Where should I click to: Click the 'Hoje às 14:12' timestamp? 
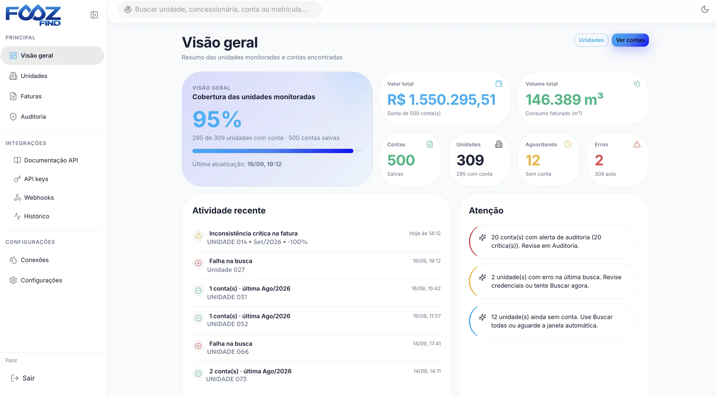pos(425,233)
